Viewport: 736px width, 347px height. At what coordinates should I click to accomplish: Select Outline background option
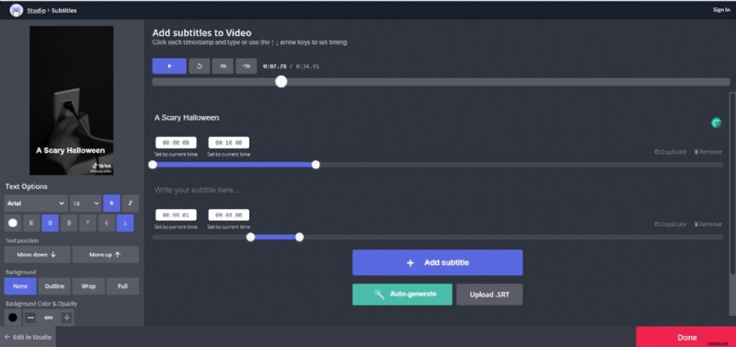54,286
